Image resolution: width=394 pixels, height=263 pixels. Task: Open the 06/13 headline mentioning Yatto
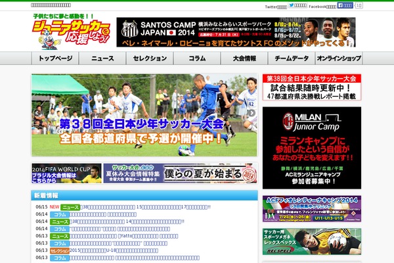(124, 236)
